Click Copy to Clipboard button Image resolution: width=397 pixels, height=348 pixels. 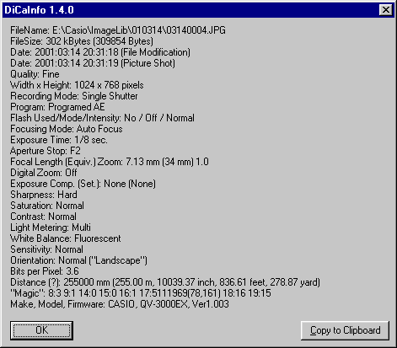(345, 330)
